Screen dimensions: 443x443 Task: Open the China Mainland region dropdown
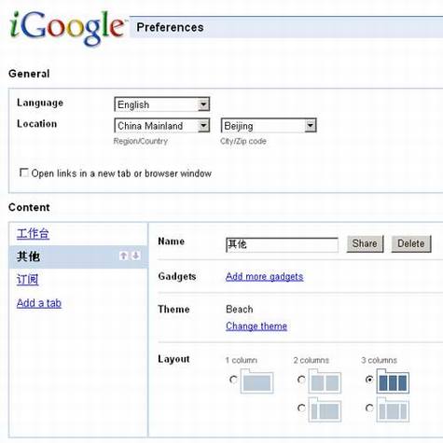coord(162,126)
